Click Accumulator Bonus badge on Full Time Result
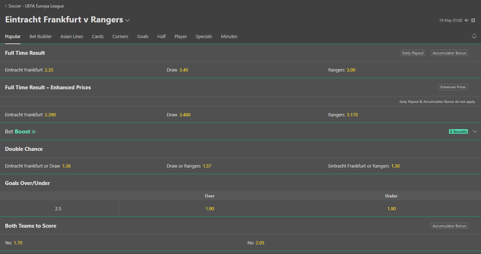The image size is (481, 254). [x=449, y=53]
